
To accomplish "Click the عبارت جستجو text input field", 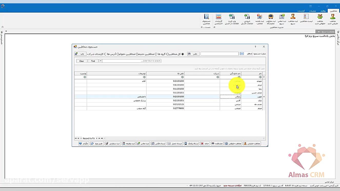I will click(x=219, y=54).
